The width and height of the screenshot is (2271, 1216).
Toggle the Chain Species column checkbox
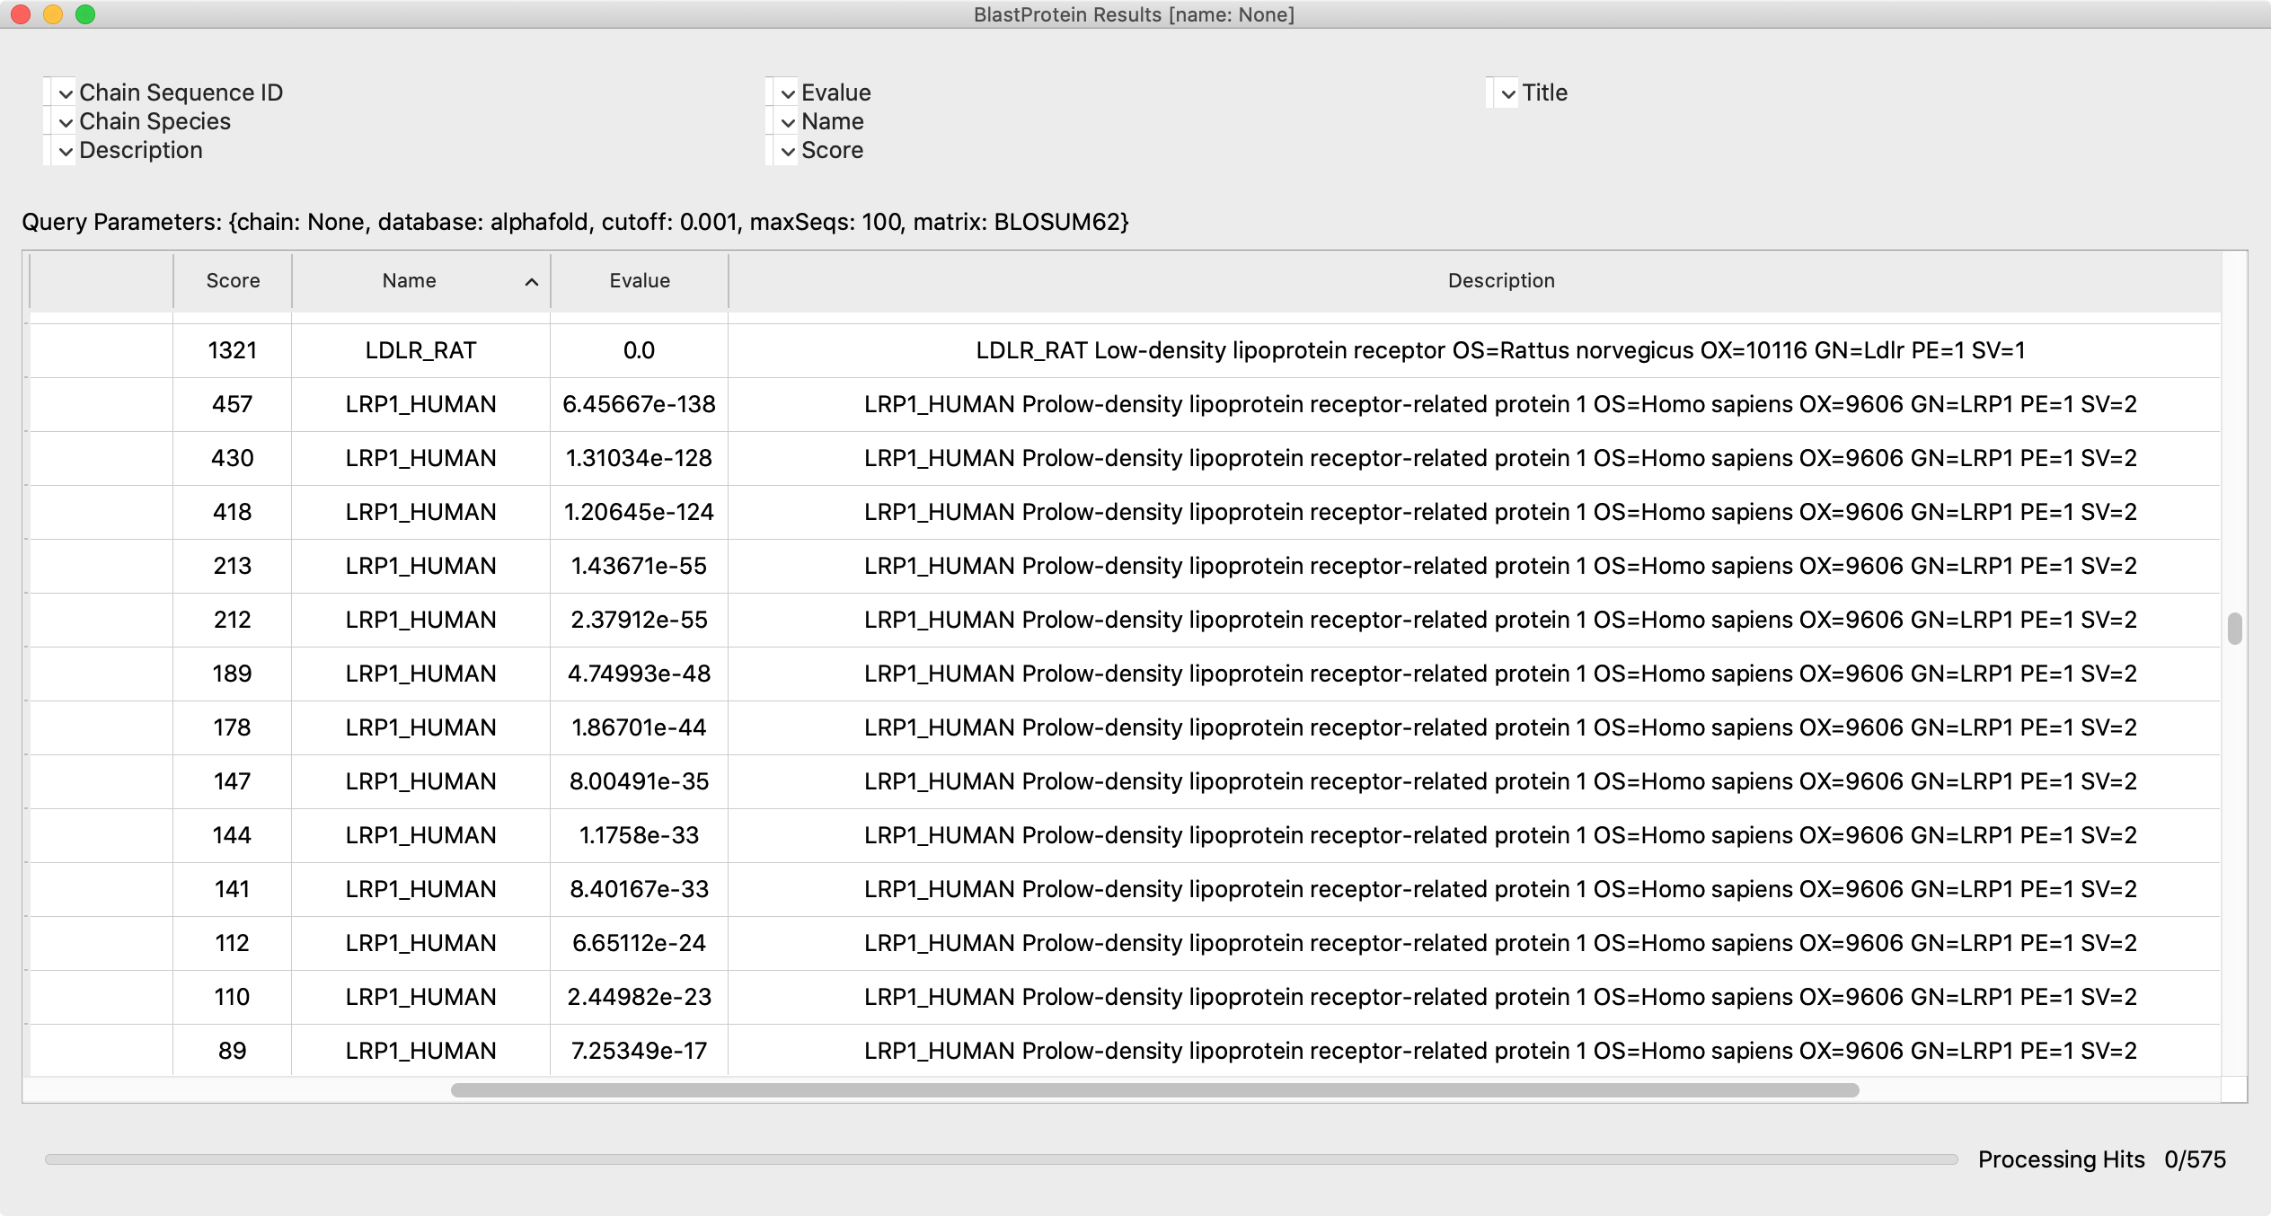click(x=65, y=122)
